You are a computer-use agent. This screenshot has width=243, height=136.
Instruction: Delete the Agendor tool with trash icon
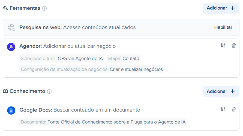tap(233, 46)
